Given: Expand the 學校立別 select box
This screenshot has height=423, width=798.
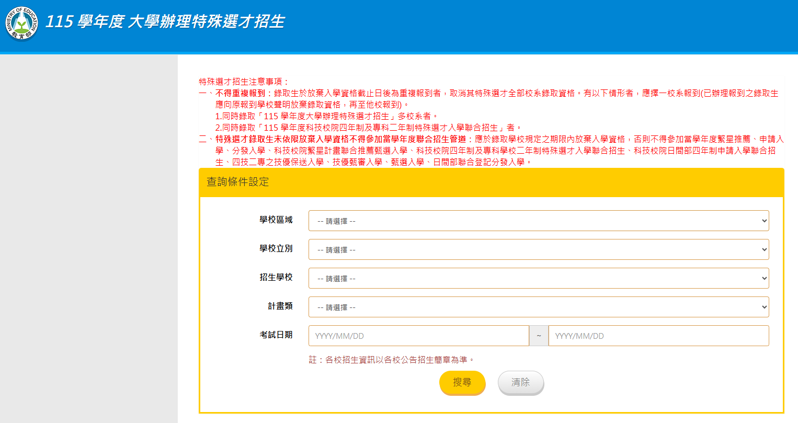Looking at the screenshot, I should coord(539,249).
